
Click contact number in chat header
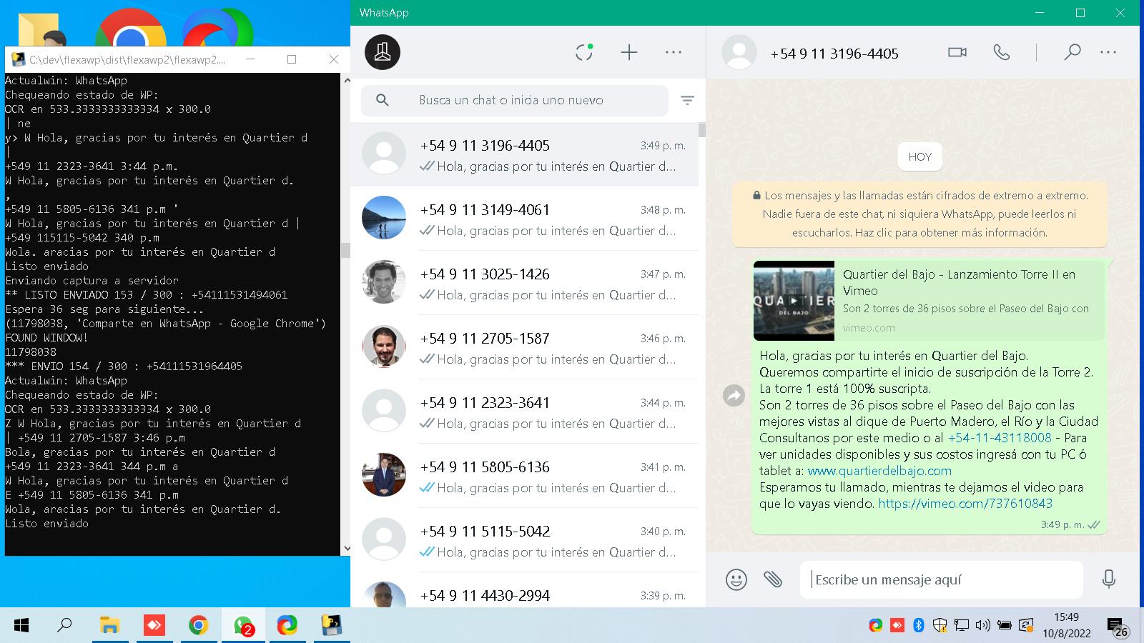pyautogui.click(x=834, y=54)
